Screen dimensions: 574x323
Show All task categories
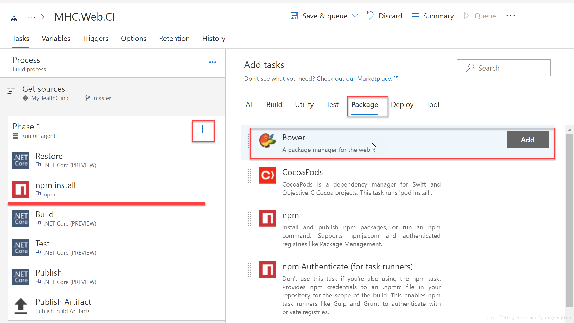[250, 105]
